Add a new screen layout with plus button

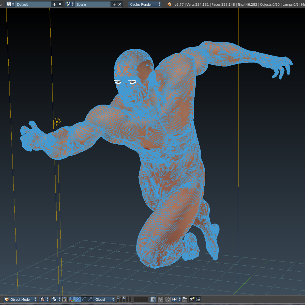tap(54, 4)
